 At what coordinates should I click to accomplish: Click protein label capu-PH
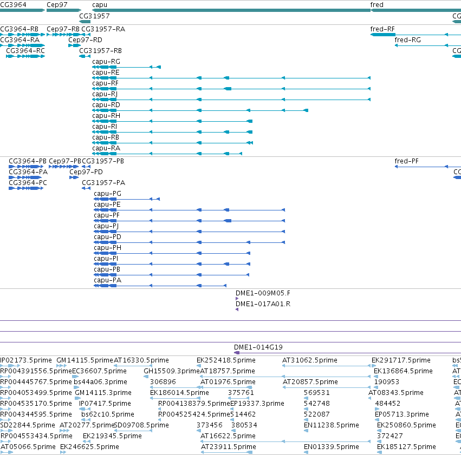(x=108, y=248)
